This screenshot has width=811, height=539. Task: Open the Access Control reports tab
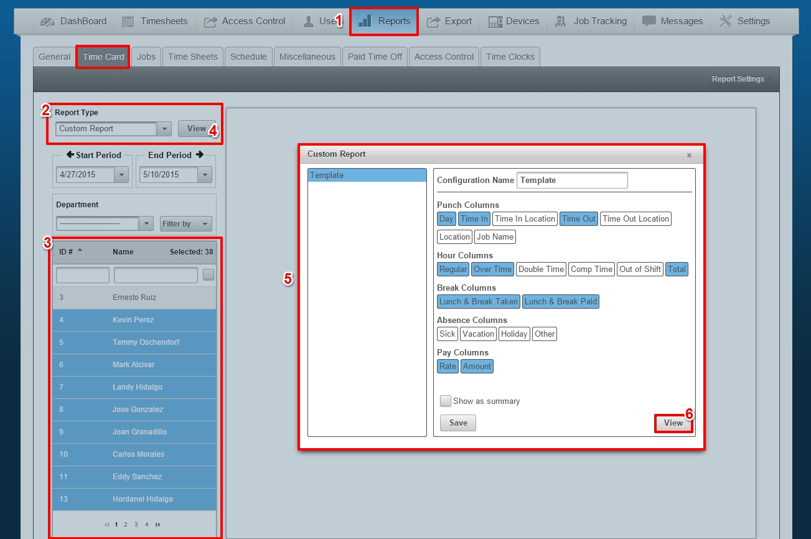[444, 57]
